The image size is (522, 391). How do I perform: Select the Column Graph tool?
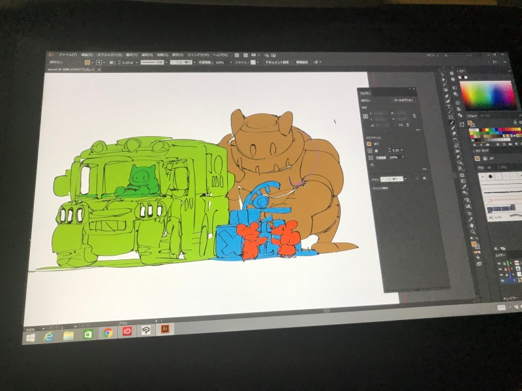(x=468, y=206)
